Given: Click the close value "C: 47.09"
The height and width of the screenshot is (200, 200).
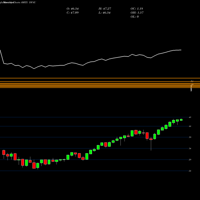Looking at the screenshot, I should click(x=72, y=13).
